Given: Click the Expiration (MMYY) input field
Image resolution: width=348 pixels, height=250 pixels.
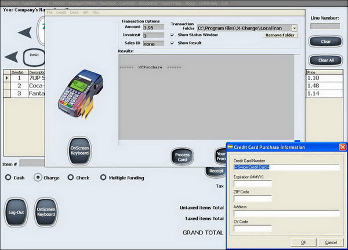Looking at the screenshot, I should (x=252, y=183).
